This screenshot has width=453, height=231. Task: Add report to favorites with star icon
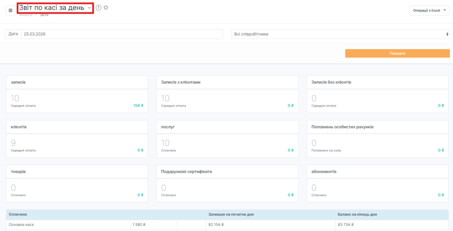tap(106, 8)
